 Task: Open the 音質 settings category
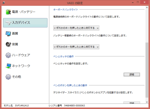tap(25, 44)
